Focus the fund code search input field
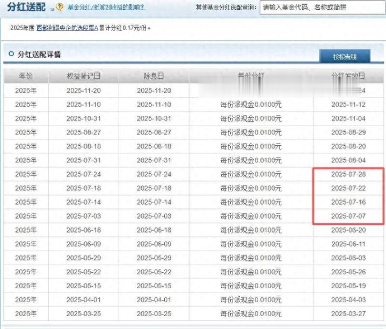 point(323,8)
